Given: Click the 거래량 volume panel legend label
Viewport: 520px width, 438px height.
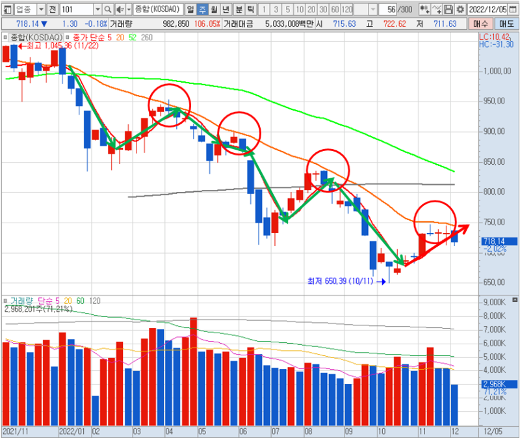Looking at the screenshot, I should pyautogui.click(x=21, y=301).
